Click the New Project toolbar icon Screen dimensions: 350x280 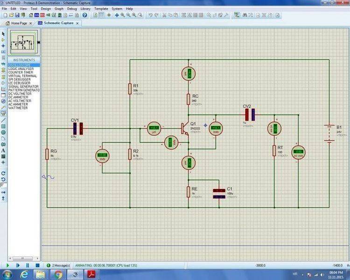(x=4, y=15)
